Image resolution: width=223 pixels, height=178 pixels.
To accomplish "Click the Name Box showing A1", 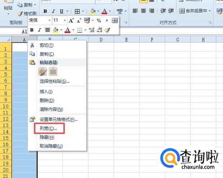I will pos(14,31).
